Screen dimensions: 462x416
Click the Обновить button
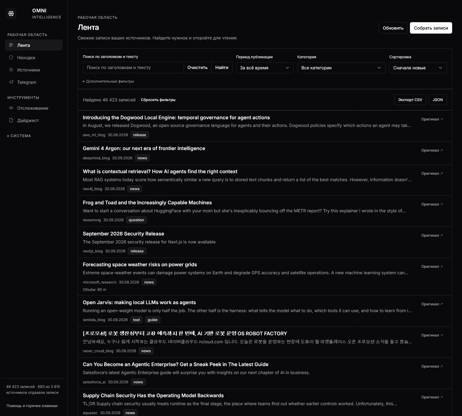pos(393,28)
